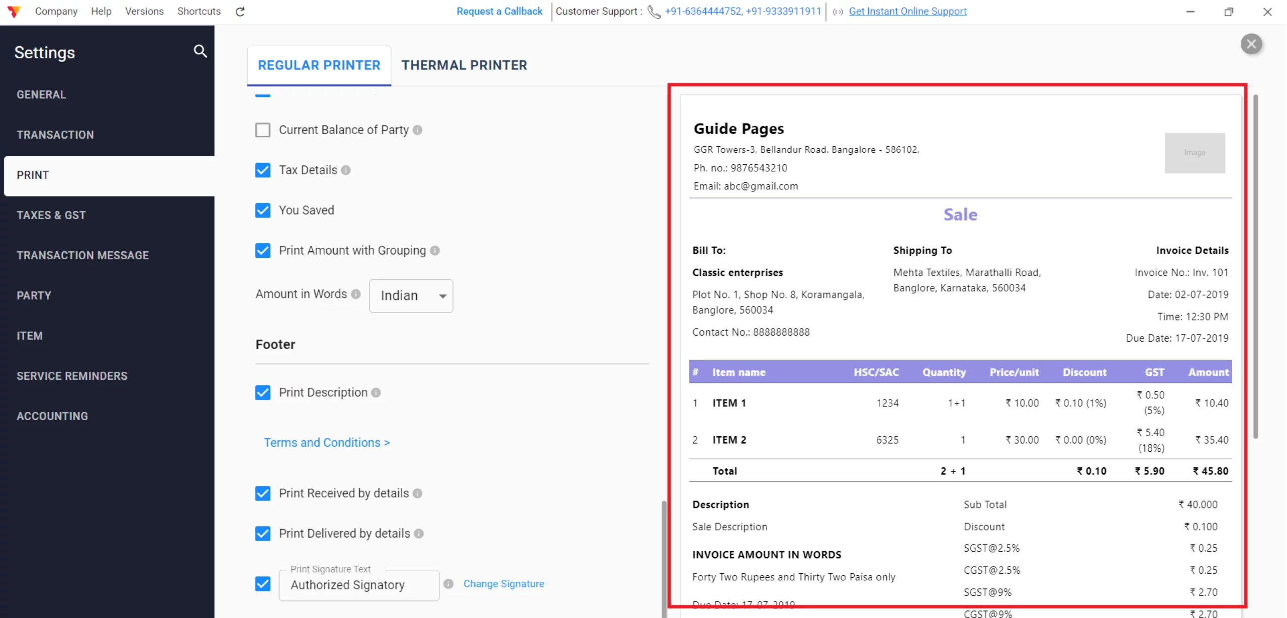This screenshot has width=1287, height=618.
Task: Click info icon next to signature text field
Action: point(448,584)
